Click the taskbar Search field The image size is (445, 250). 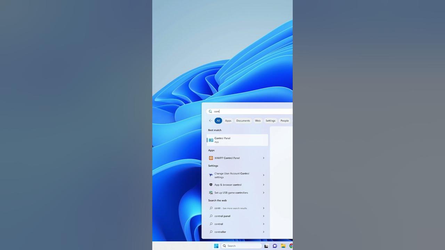click(242, 246)
